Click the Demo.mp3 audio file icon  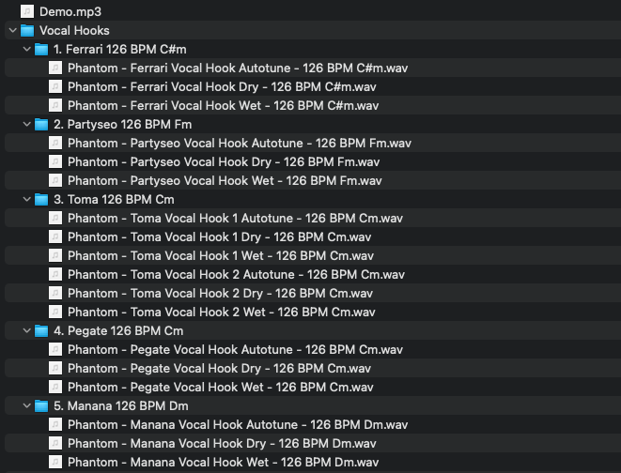coord(26,11)
